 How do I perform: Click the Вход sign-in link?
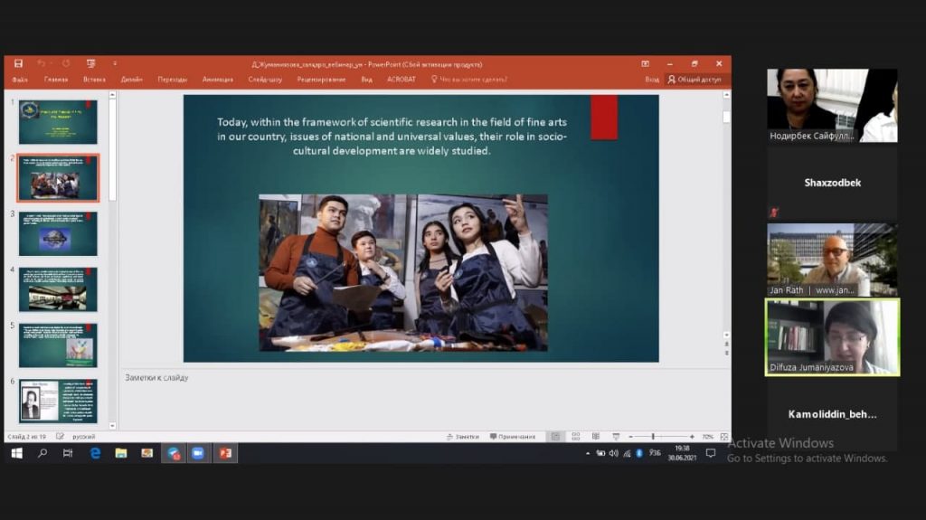point(652,80)
